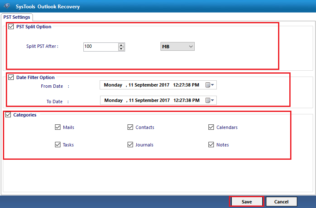Open the MB size unit dropdown
This screenshot has width=316, height=208.
point(178,47)
